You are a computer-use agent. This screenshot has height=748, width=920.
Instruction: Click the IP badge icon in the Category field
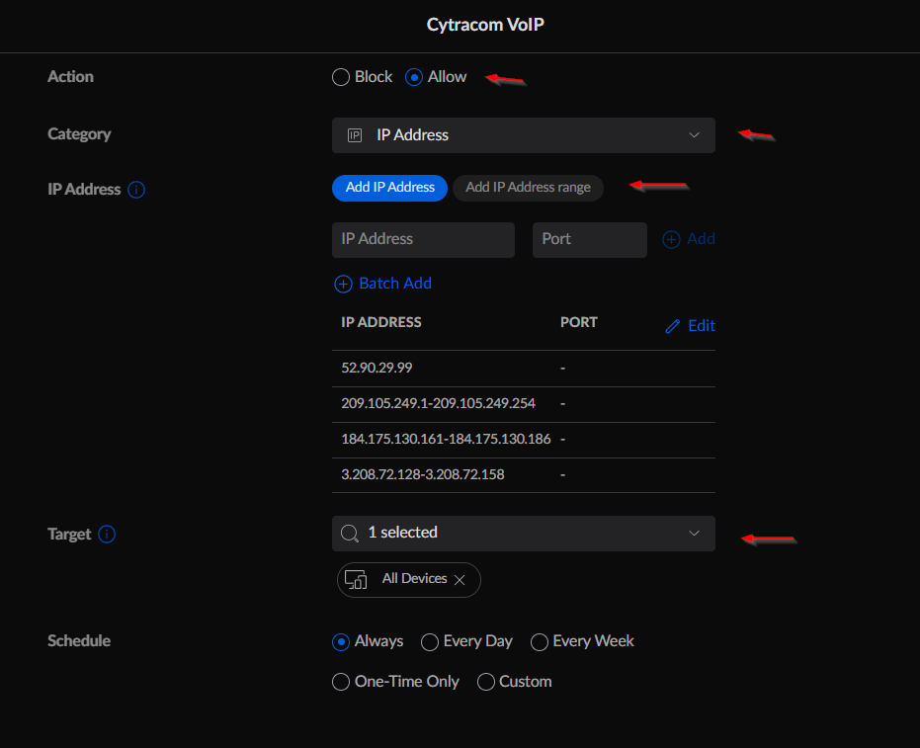tap(354, 134)
